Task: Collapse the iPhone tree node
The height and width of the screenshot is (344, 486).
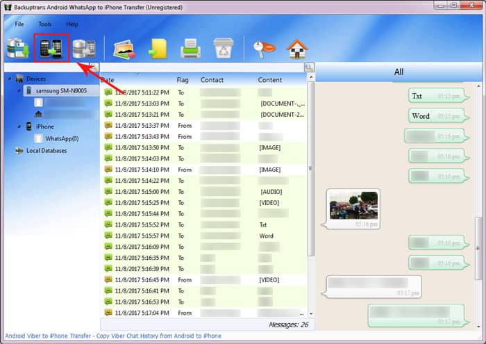Action: coord(19,126)
